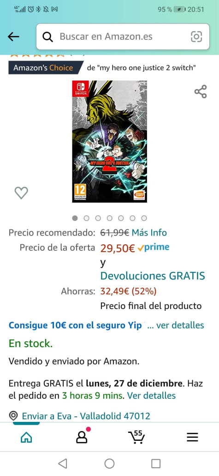Tap the Android recent apps square
This screenshot has height=476, width=219.
point(156,464)
